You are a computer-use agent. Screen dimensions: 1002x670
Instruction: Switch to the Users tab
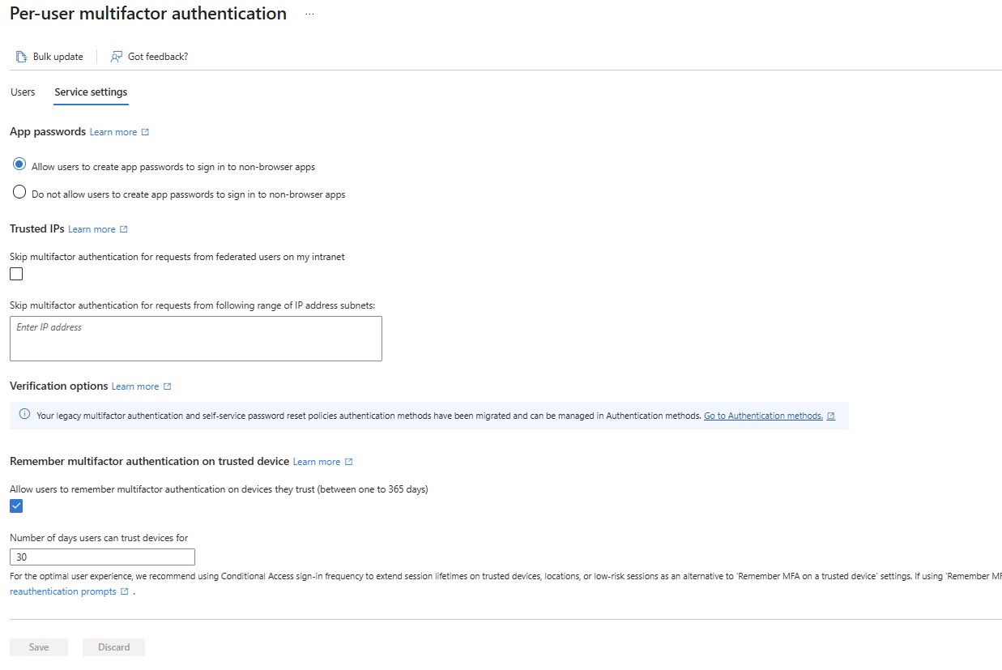click(x=23, y=92)
